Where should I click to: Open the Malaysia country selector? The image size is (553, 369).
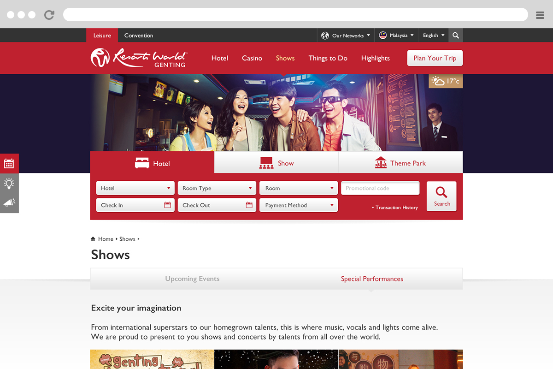(x=396, y=36)
